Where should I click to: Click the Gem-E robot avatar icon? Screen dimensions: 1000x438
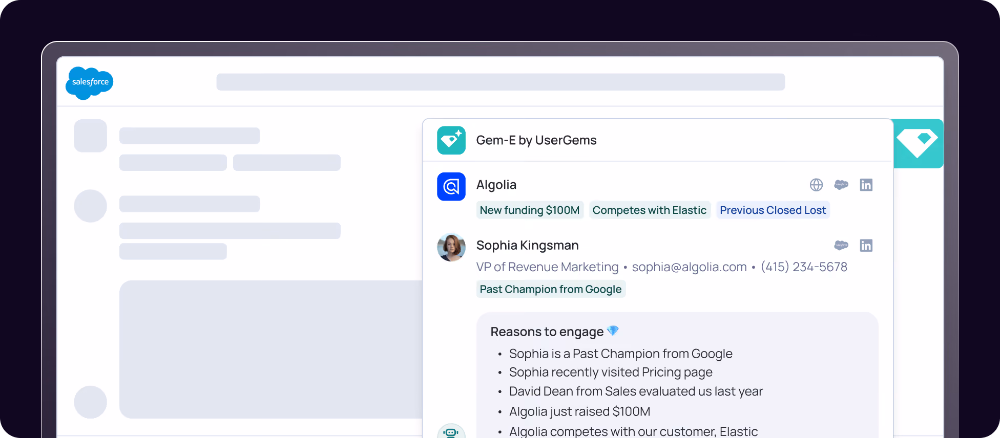click(x=451, y=431)
